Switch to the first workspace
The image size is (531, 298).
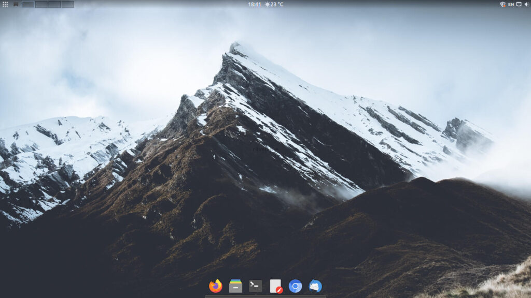pos(28,4)
